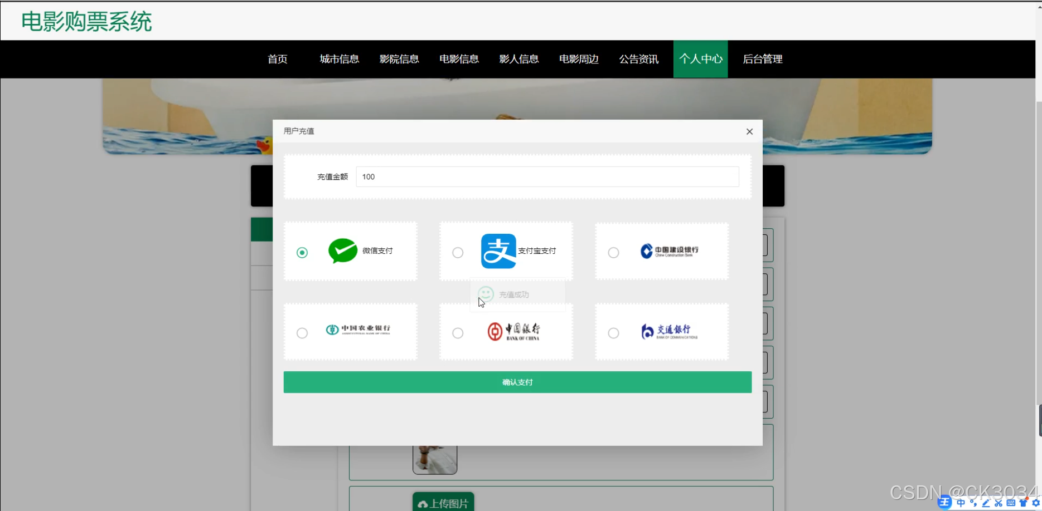The width and height of the screenshot is (1042, 511).
Task: Open the 首页 nav item
Action: coord(278,59)
